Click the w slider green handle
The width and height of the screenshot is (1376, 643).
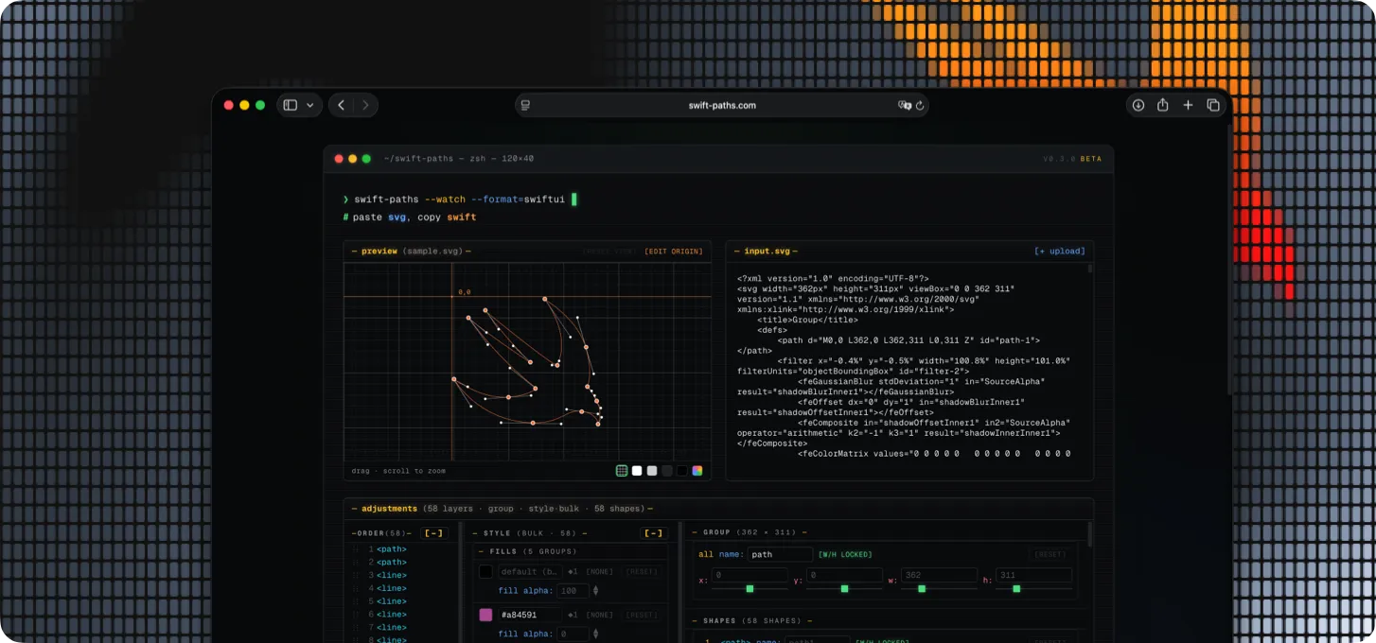pyautogui.click(x=921, y=588)
